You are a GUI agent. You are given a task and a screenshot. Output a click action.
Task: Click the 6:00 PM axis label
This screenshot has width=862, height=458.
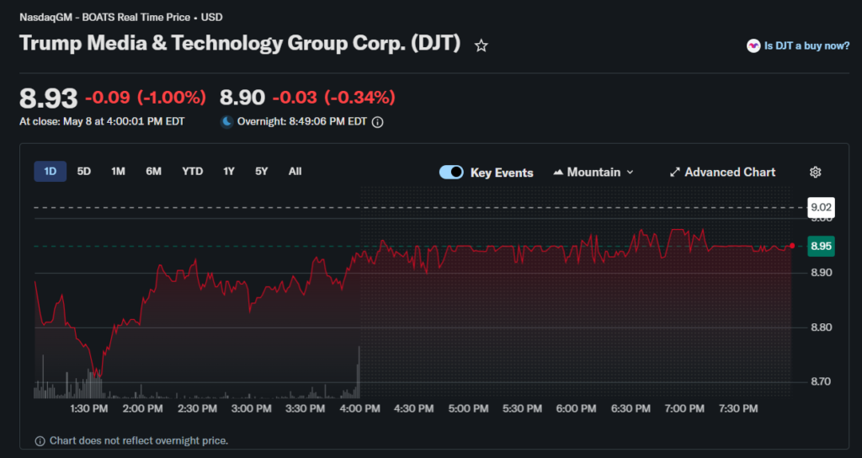click(576, 408)
